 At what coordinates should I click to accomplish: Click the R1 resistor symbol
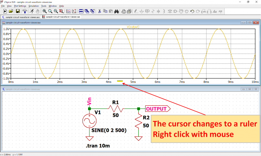click(x=116, y=109)
